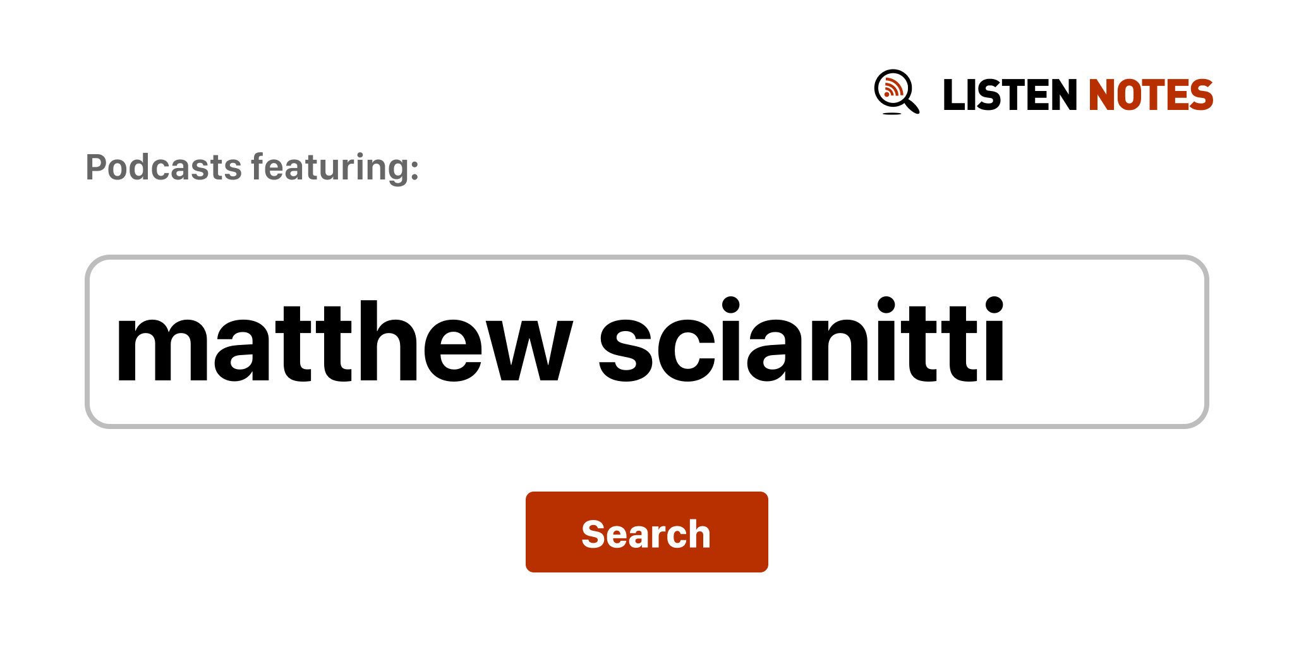Open the red "NOTES" logo text link
Screen dimensions: 1294x647
click(1150, 95)
